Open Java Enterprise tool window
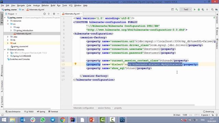Screen dimensions: 219x123 (13, 112)
